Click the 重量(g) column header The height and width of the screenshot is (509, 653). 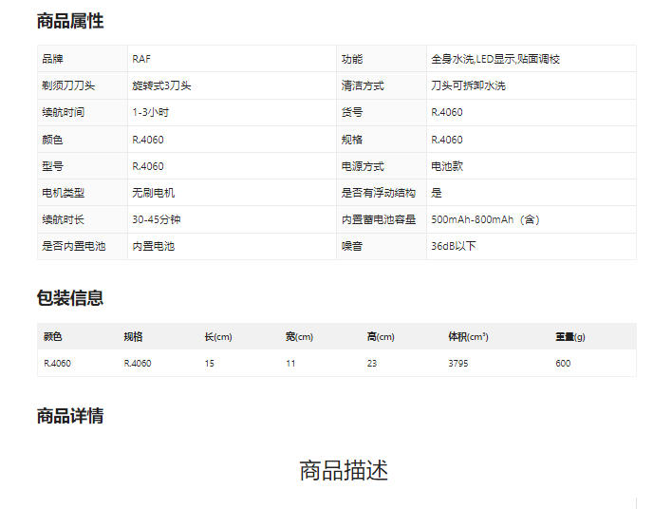pyautogui.click(x=570, y=337)
